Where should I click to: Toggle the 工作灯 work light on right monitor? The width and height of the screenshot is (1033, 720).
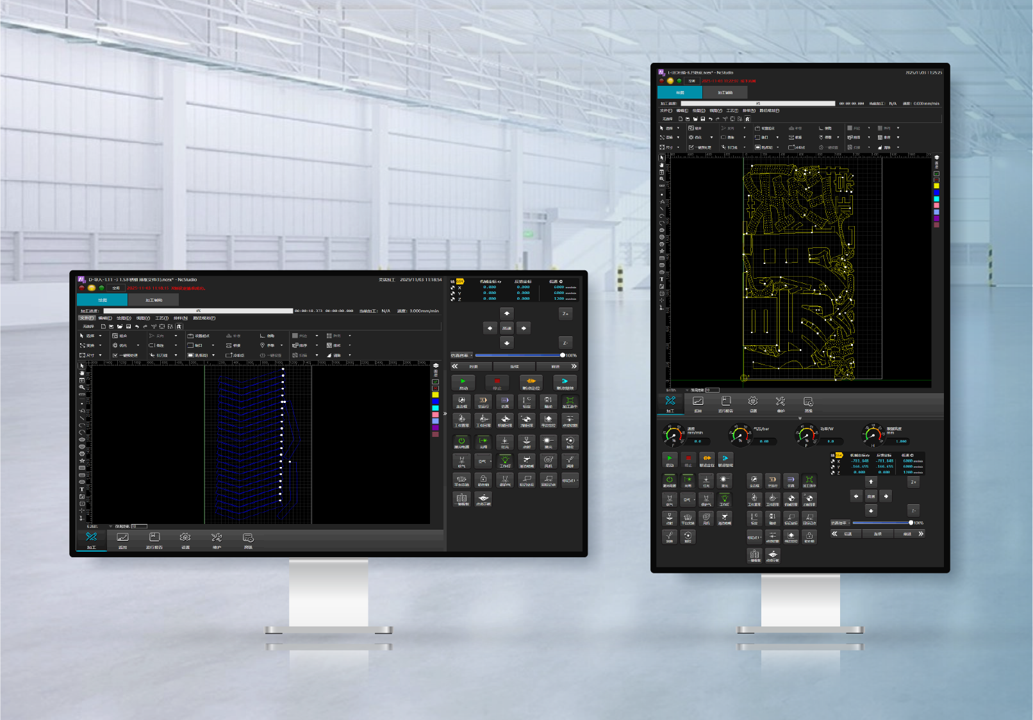coord(724,500)
